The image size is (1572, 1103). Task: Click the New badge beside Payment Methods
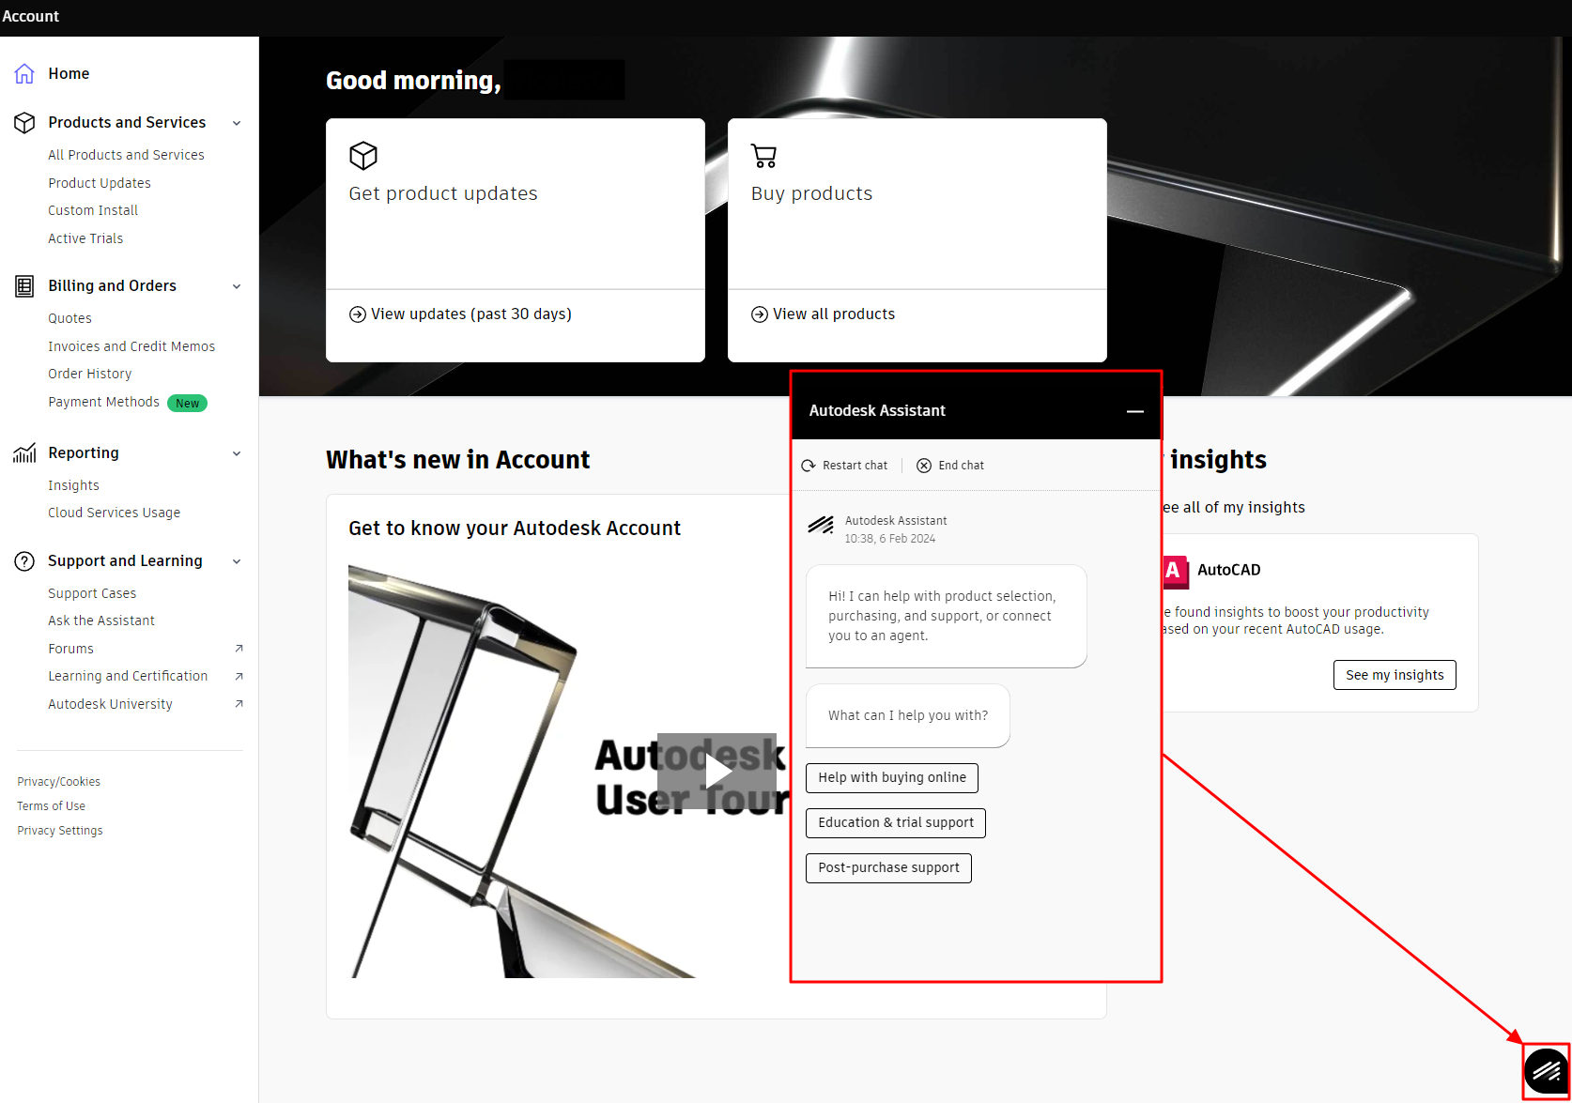[187, 404]
